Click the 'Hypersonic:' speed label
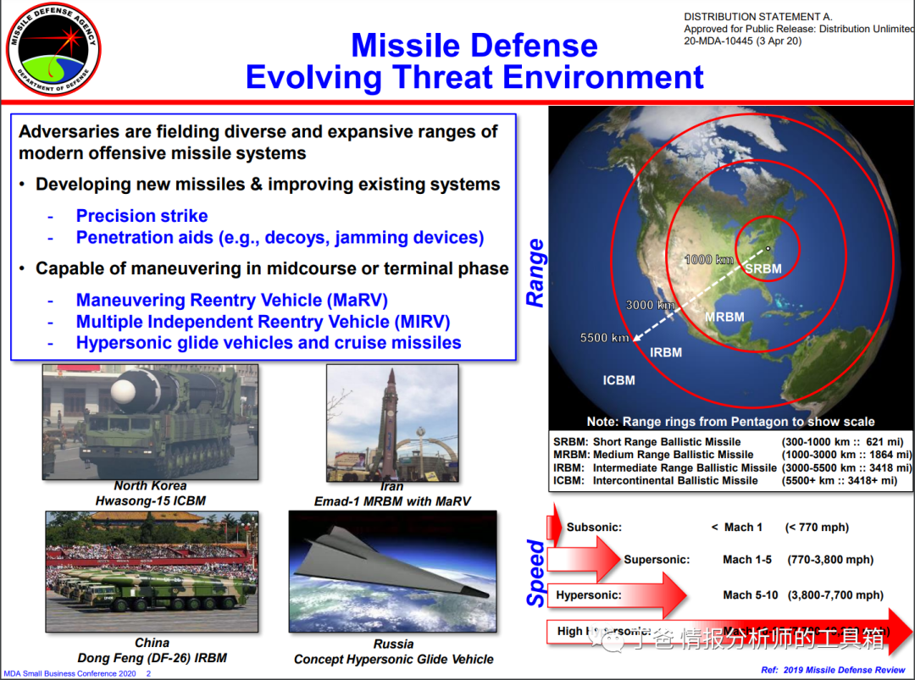Viewport: 915px width, 680px height. coord(588,595)
